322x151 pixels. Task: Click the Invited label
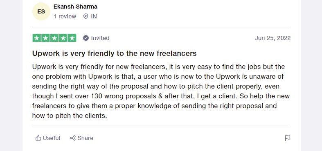tap(100, 38)
